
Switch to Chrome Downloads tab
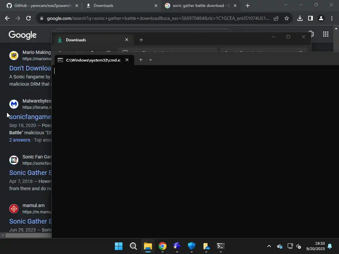[x=121, y=6]
